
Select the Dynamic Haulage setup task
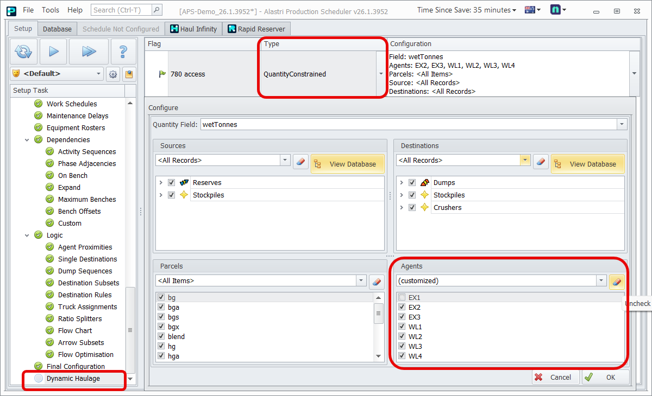(73, 379)
